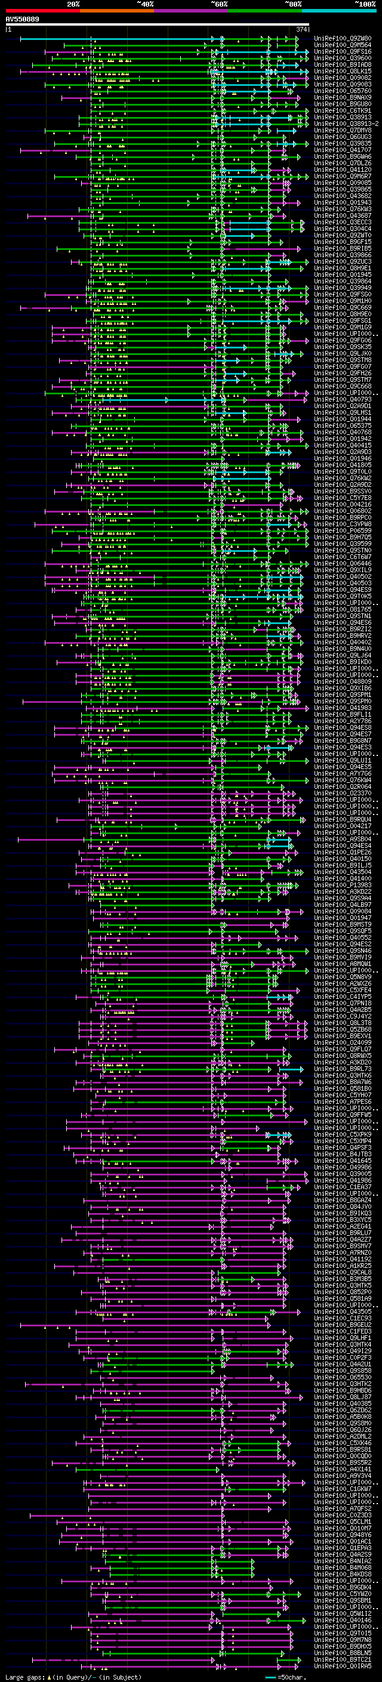382x1682 pixels.
Task: Select the UniRef100_Q41983 label
Action: pyautogui.click(x=343, y=708)
